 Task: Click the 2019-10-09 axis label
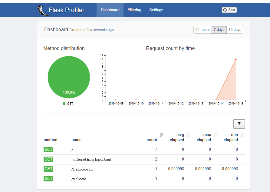pos(116,103)
